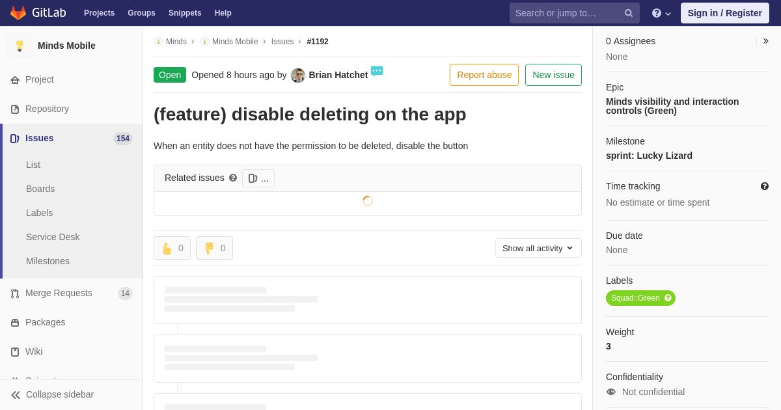This screenshot has height=410, width=781.
Task: Click the #1192 breadcrumb link
Action: (x=318, y=42)
